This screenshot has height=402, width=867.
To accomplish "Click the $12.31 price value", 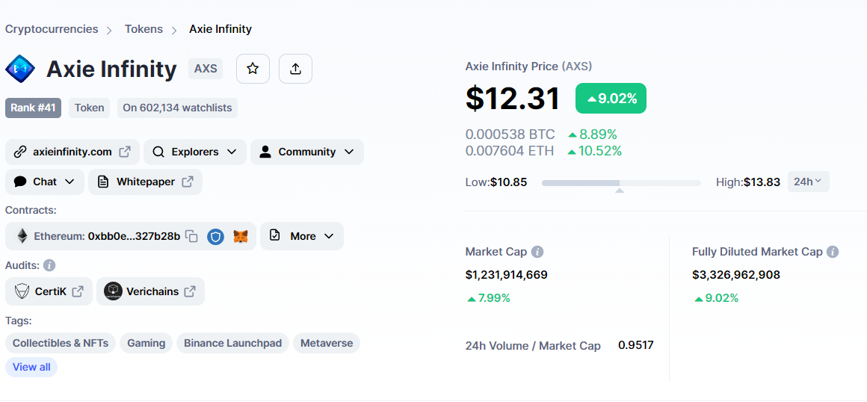I will click(x=513, y=99).
